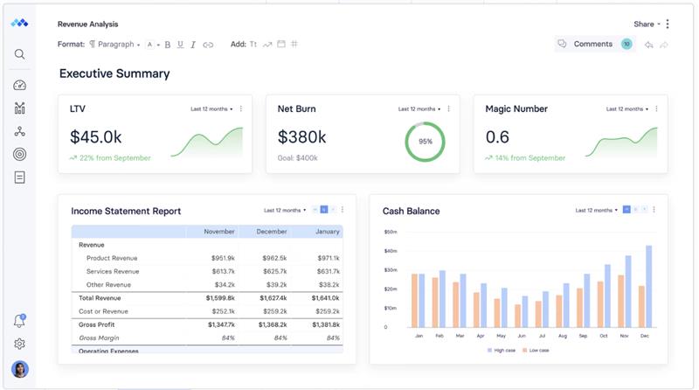Viewport: 699px width, 390px height.
Task: Toggle bold formatting
Action: tap(168, 45)
